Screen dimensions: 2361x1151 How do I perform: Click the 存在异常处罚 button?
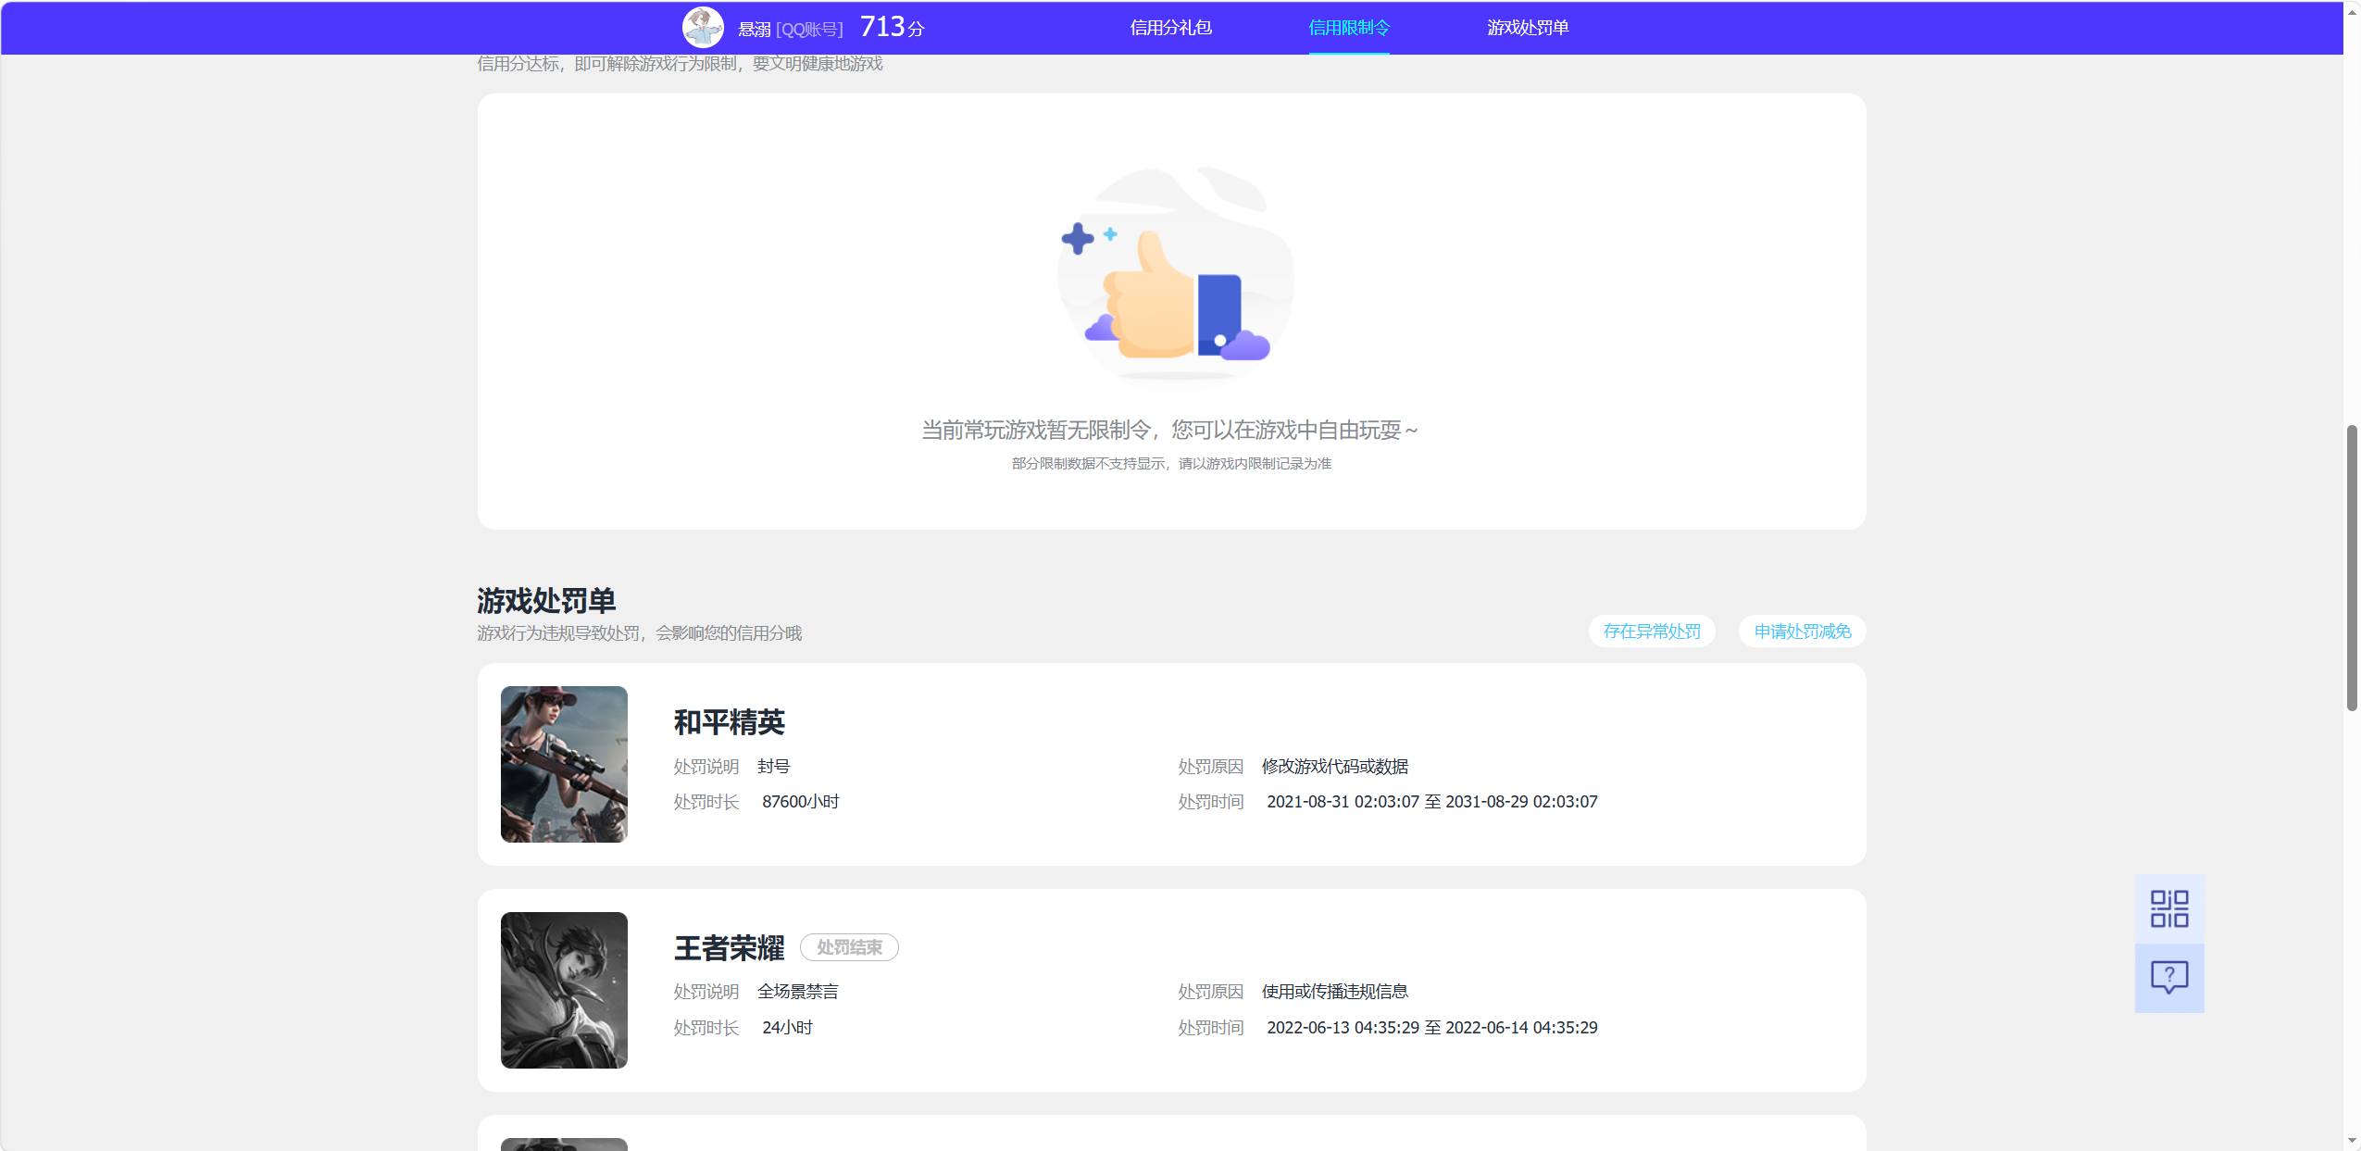click(1652, 632)
